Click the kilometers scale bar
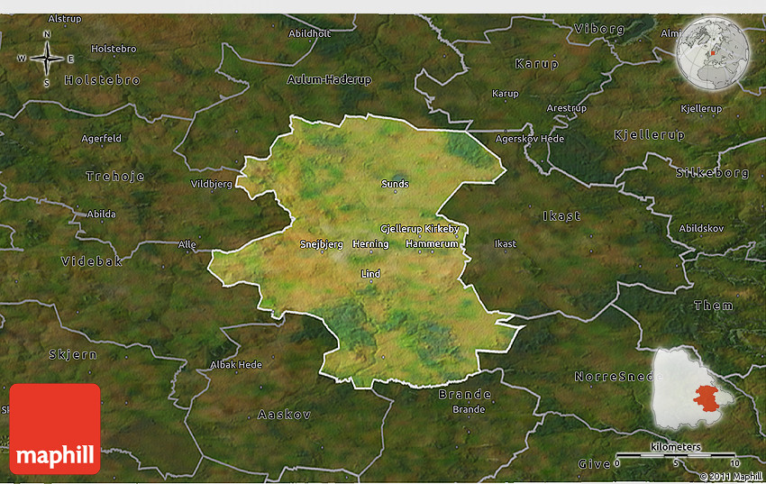This screenshot has height=484, width=766. [x=675, y=456]
